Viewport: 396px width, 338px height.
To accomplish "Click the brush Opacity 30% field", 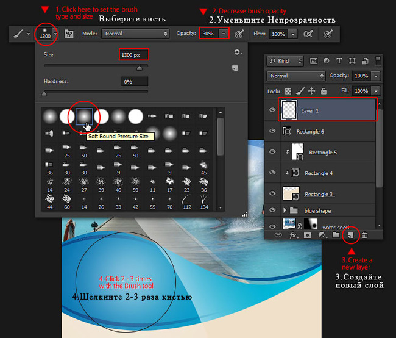I will tap(209, 34).
